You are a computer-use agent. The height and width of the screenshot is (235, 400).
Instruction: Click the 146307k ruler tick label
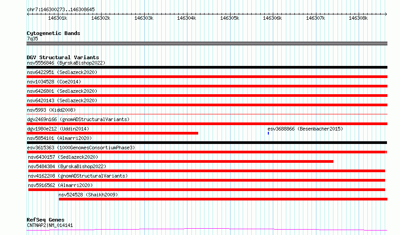(316, 18)
